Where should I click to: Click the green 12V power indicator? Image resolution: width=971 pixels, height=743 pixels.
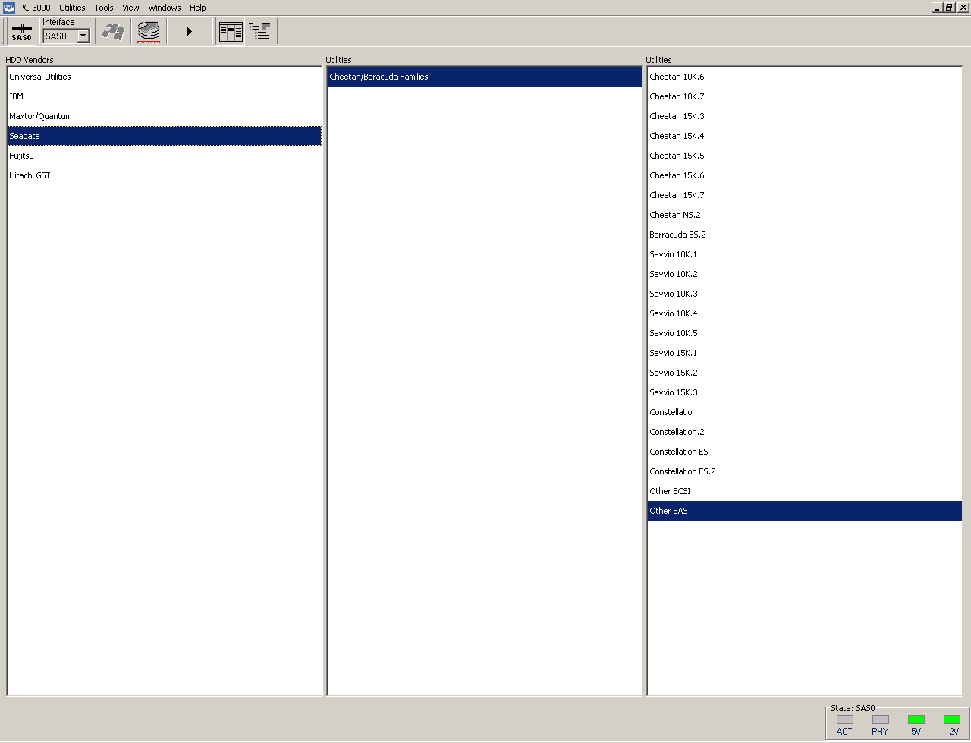coord(951,719)
